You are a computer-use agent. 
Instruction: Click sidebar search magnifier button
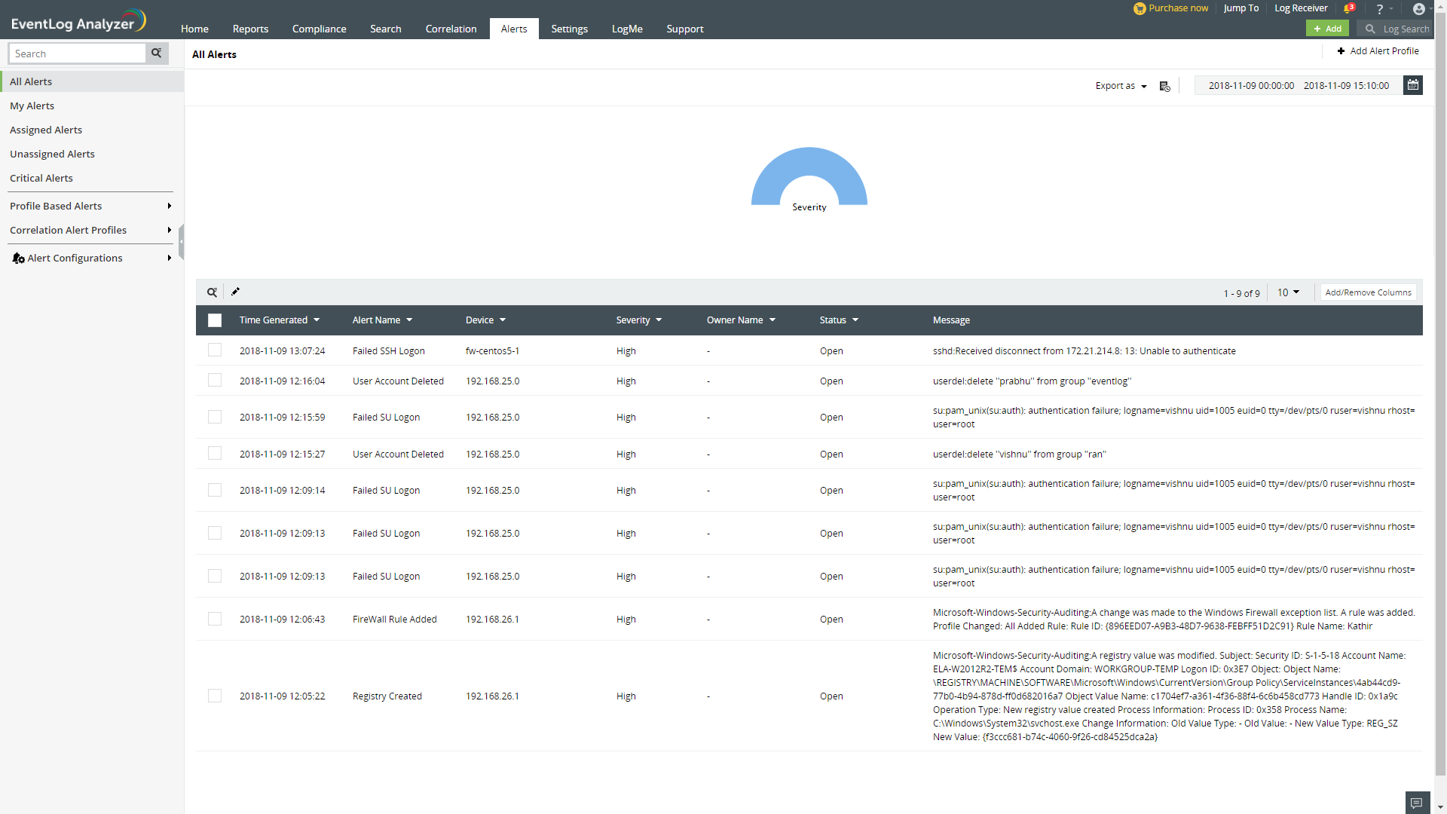157,54
